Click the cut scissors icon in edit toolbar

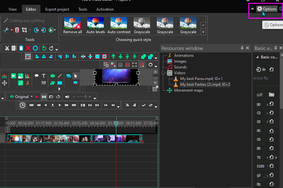tap(7, 48)
